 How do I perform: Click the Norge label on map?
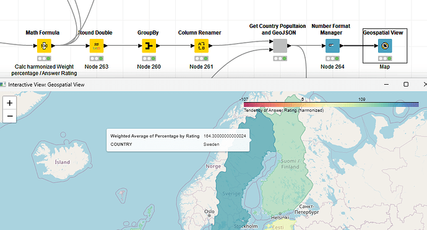213,166
